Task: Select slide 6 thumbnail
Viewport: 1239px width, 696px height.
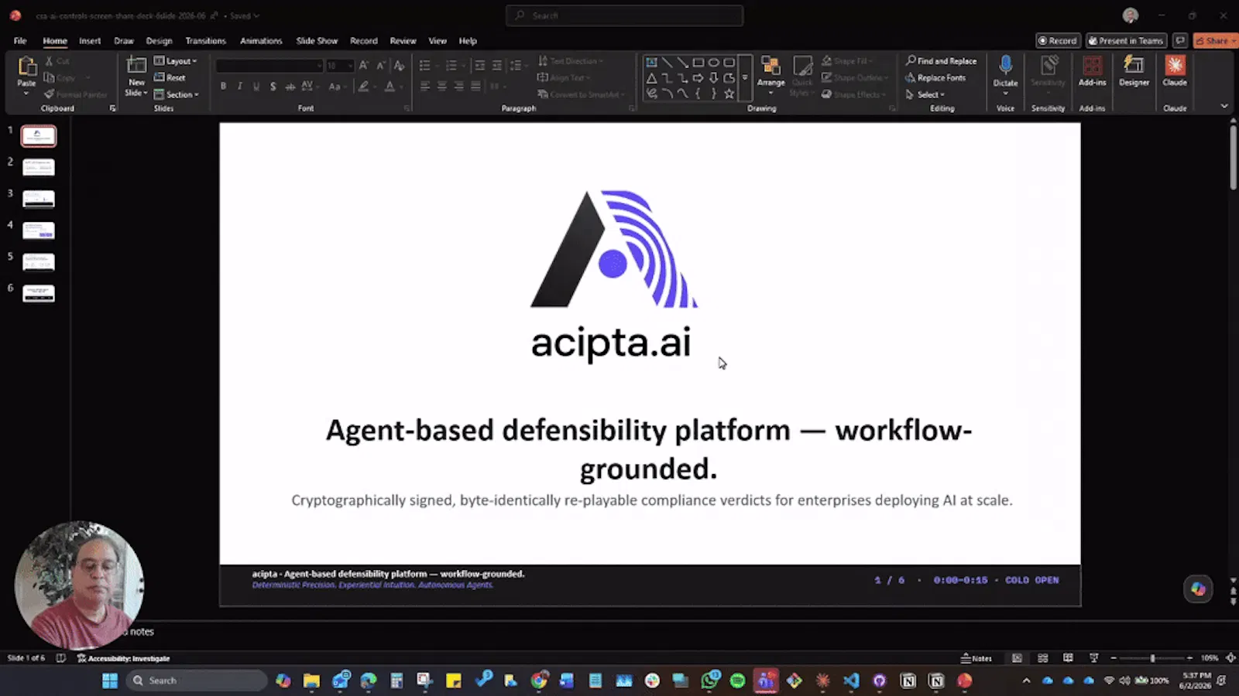Action: 39,294
